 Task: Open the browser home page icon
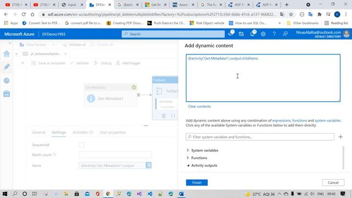[x=32, y=14]
